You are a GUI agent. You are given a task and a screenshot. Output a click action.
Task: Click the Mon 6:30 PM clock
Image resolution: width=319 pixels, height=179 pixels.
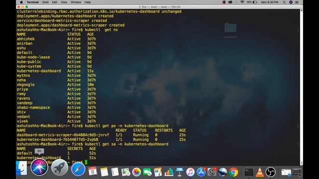[270, 2]
